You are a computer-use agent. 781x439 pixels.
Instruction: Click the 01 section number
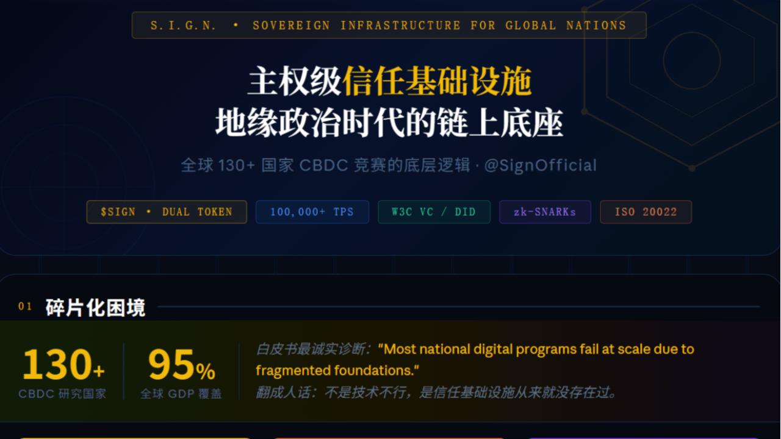pyautogui.click(x=25, y=307)
